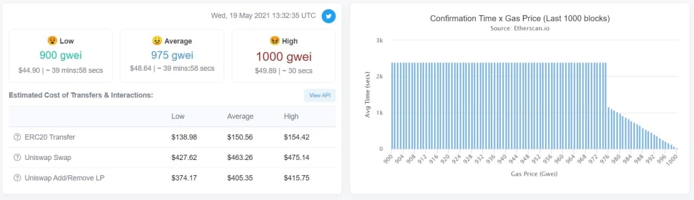Screen dimensions: 694x200
Task: Select the 1000 gwei high price card
Action: [x=284, y=56]
